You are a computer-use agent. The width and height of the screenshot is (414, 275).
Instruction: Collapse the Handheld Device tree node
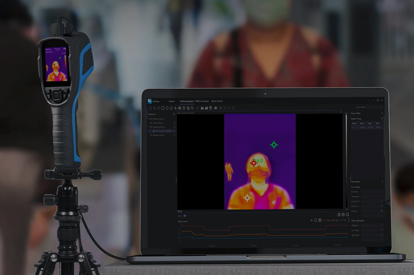click(x=148, y=127)
